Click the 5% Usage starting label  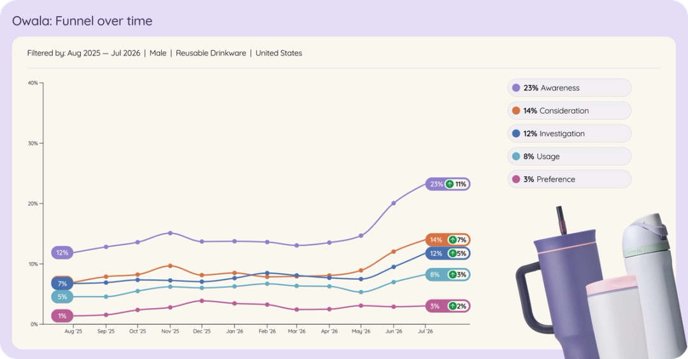tap(62, 297)
